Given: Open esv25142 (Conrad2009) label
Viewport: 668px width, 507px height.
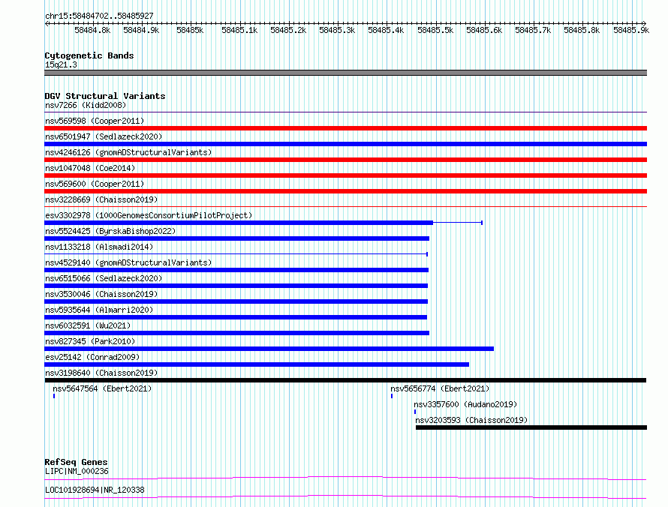Looking at the screenshot, I should pos(92,357).
